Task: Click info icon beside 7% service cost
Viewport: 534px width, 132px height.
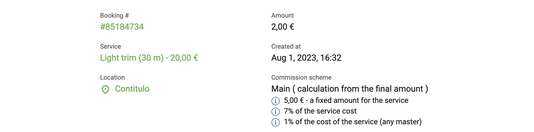Action: pos(276,112)
